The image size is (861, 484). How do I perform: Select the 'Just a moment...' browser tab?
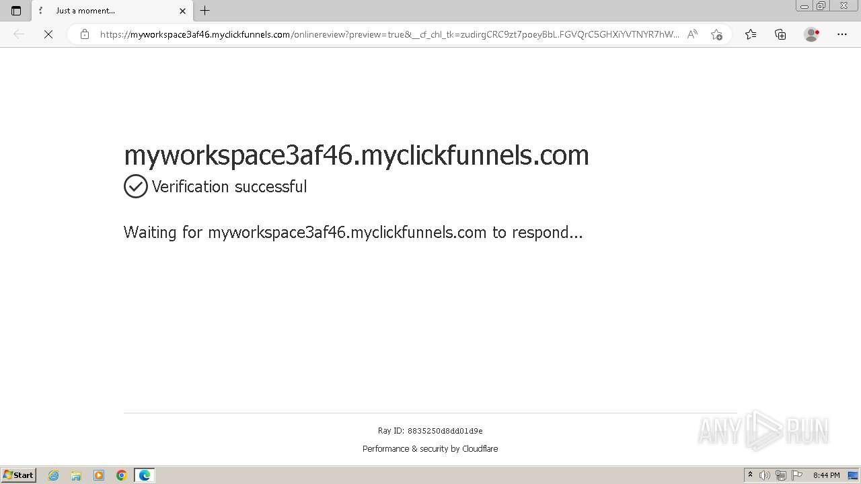click(112, 11)
